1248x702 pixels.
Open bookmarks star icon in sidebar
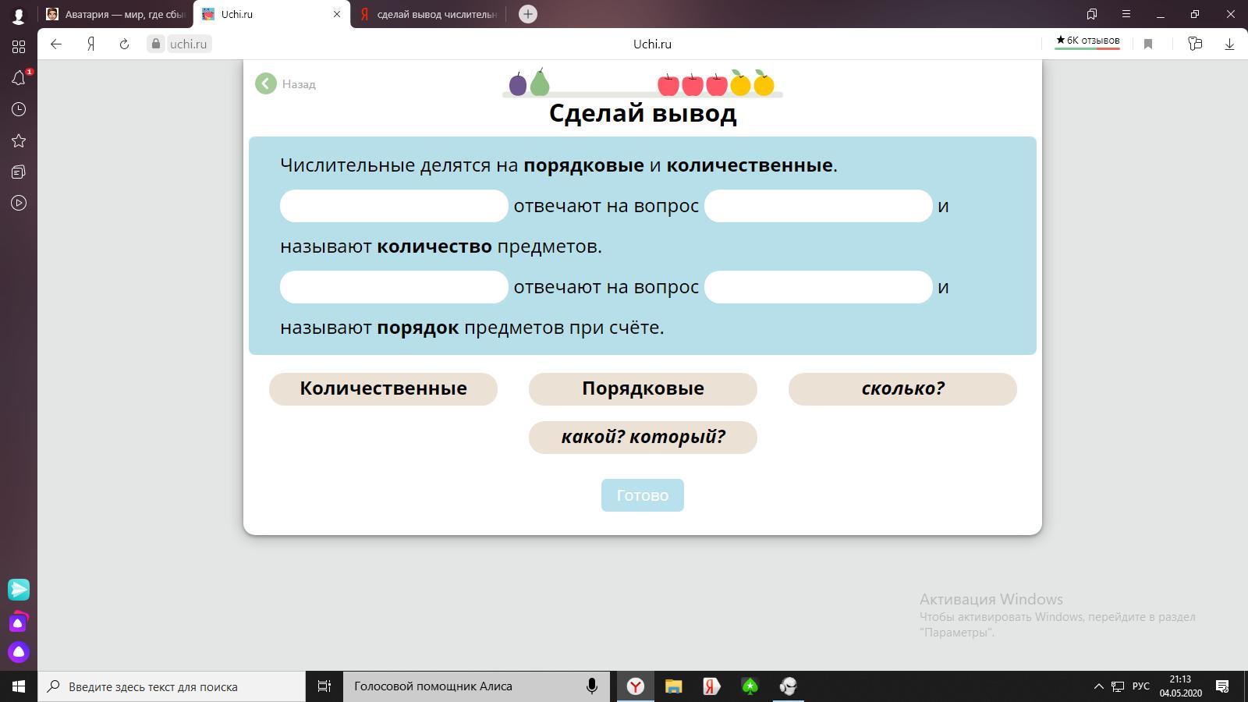(19, 140)
